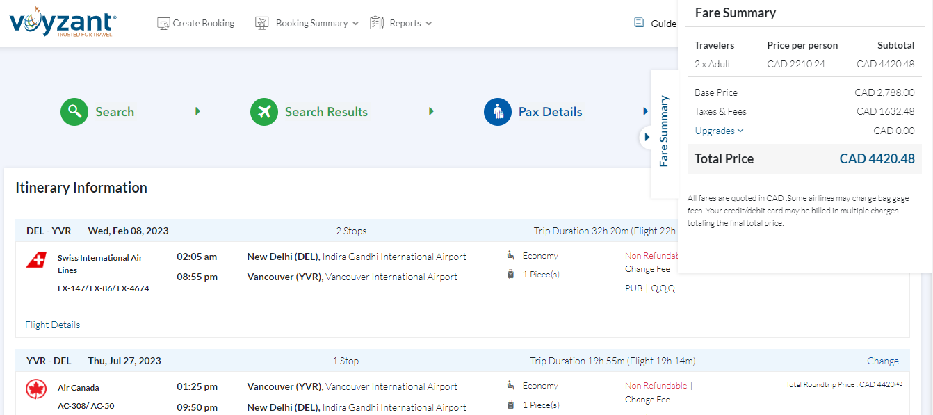Click the Air Canada maple leaf logo
The height and width of the screenshot is (415, 933).
pos(36,389)
